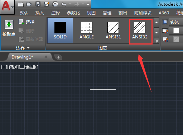Pick the hatch background color swatch

click(176, 39)
